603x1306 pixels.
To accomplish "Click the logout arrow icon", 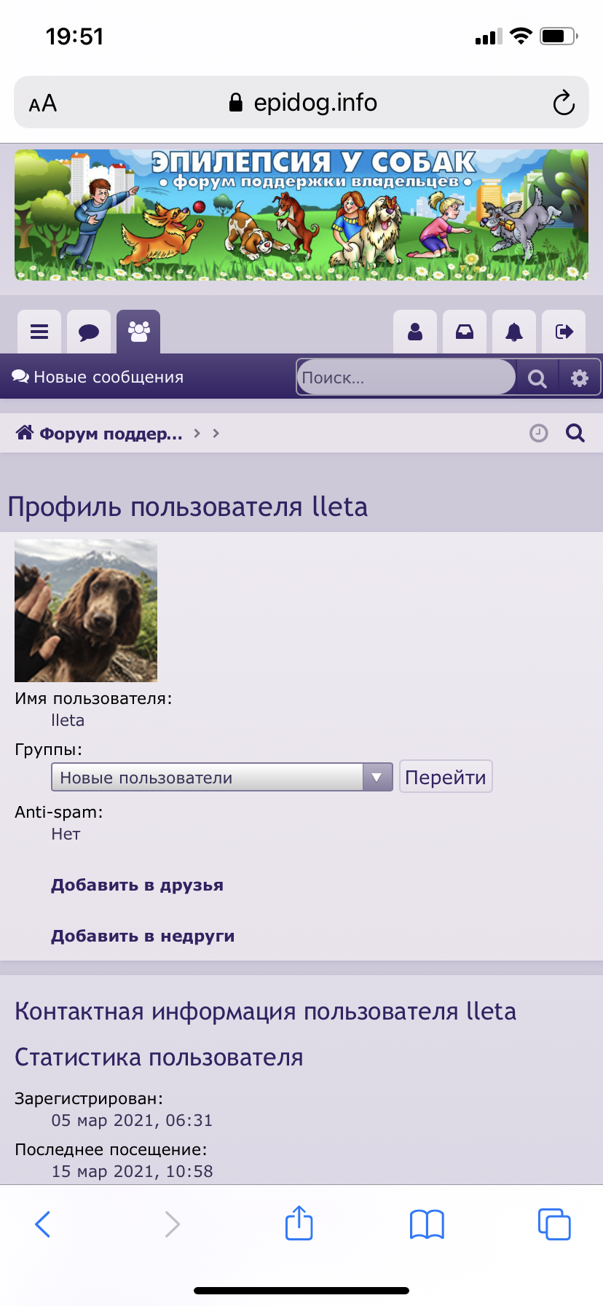I will (x=564, y=332).
